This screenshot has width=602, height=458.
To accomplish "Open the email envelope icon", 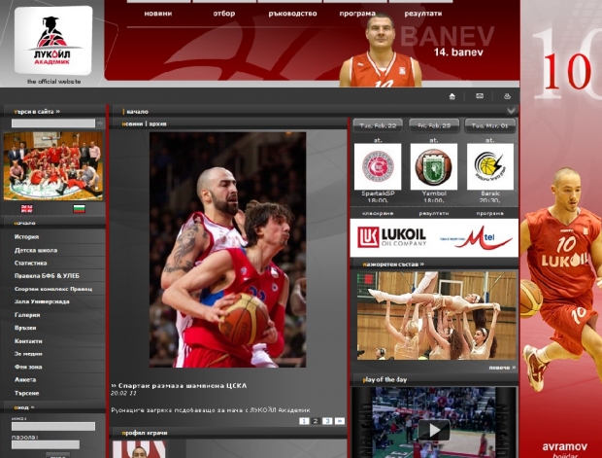I will pos(479,96).
